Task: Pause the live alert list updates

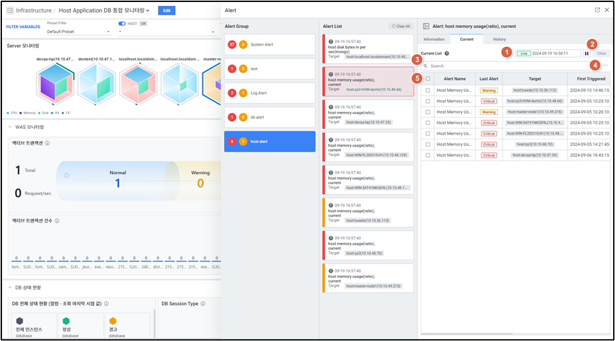Action: pos(586,53)
